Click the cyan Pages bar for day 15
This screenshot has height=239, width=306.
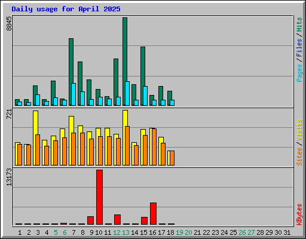click(145, 96)
